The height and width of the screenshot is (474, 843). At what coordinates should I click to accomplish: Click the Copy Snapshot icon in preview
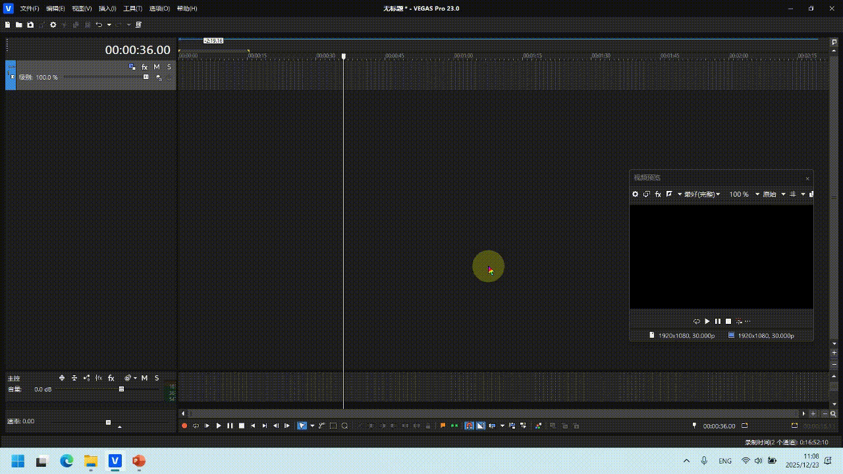[646, 194]
